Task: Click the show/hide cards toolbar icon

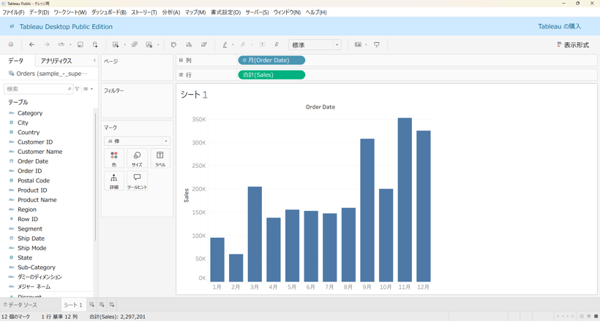Action: point(358,45)
